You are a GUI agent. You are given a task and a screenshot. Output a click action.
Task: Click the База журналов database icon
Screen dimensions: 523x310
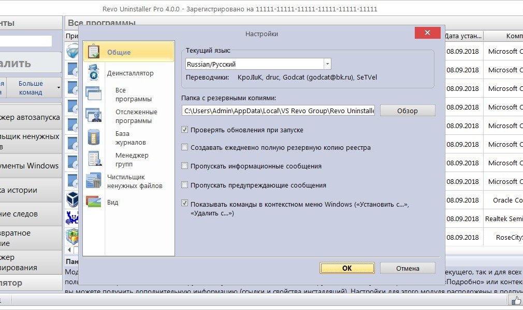click(x=94, y=137)
